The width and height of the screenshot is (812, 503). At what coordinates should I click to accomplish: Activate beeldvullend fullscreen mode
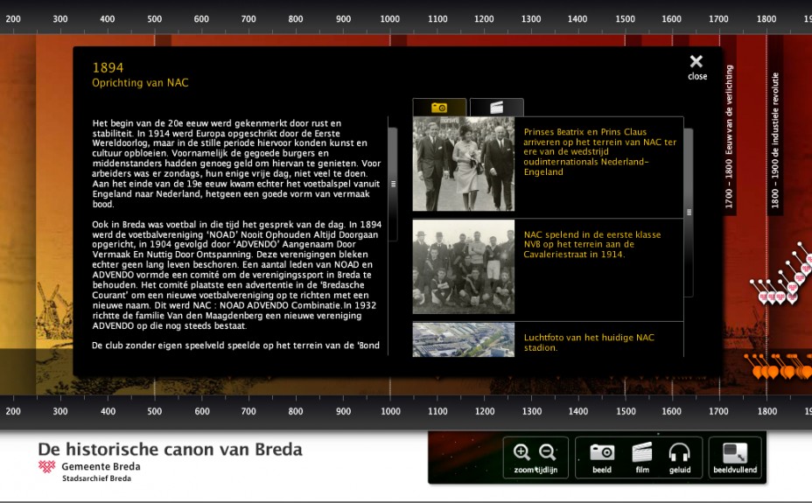(x=735, y=458)
